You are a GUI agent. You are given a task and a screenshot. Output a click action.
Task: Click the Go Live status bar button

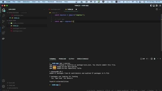click(134, 90)
